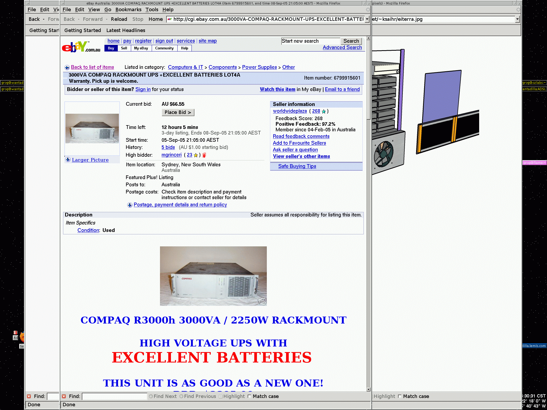Screen dimensions: 547x410
Task: Open the Getting Started bookmark in the eBay window
Action: click(x=83, y=30)
